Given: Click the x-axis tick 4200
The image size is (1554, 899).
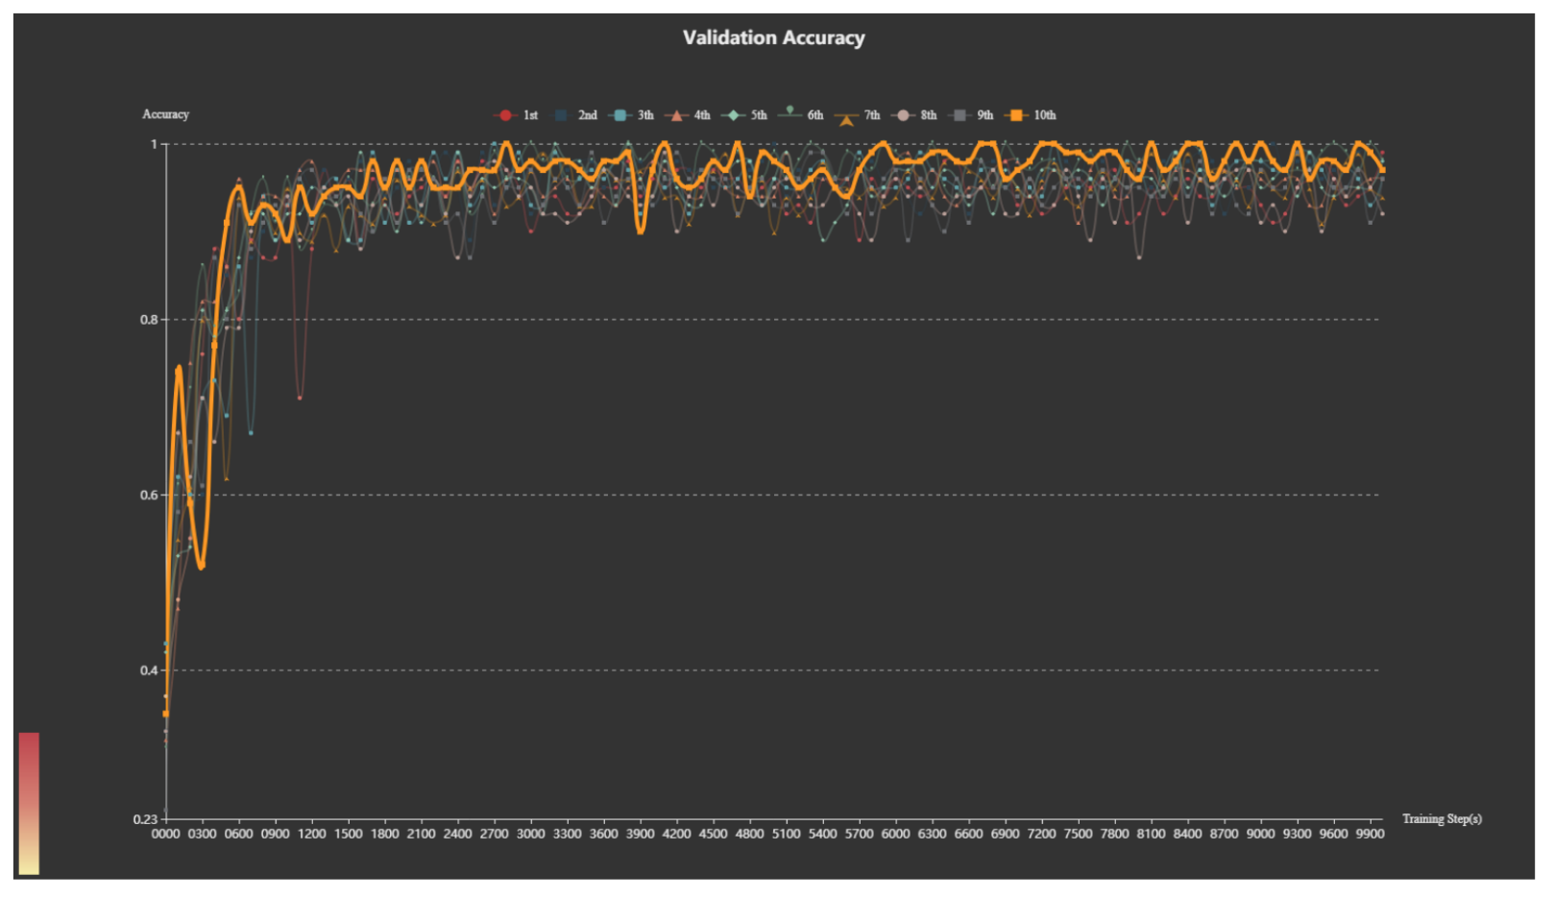Looking at the screenshot, I should tap(676, 835).
